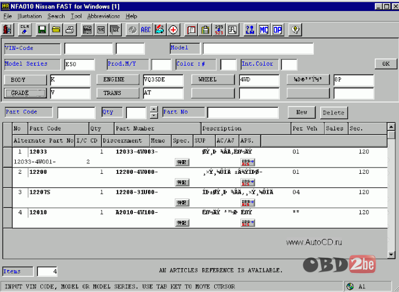Viewport: 399px width, 292px height.
Task: Open the File menu
Action: [8, 16]
